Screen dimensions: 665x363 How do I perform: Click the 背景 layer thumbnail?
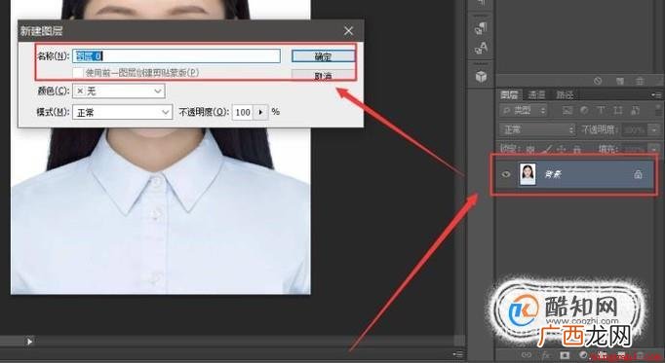coord(528,174)
